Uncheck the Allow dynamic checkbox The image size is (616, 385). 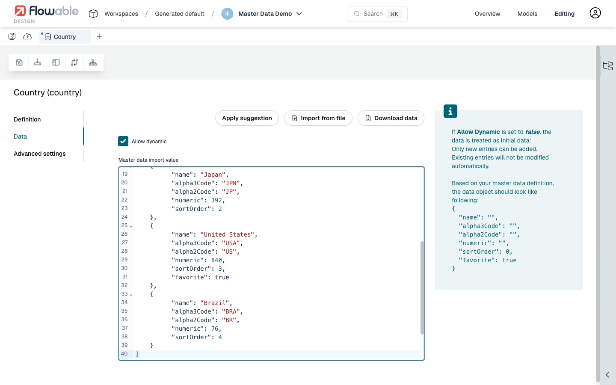(123, 141)
